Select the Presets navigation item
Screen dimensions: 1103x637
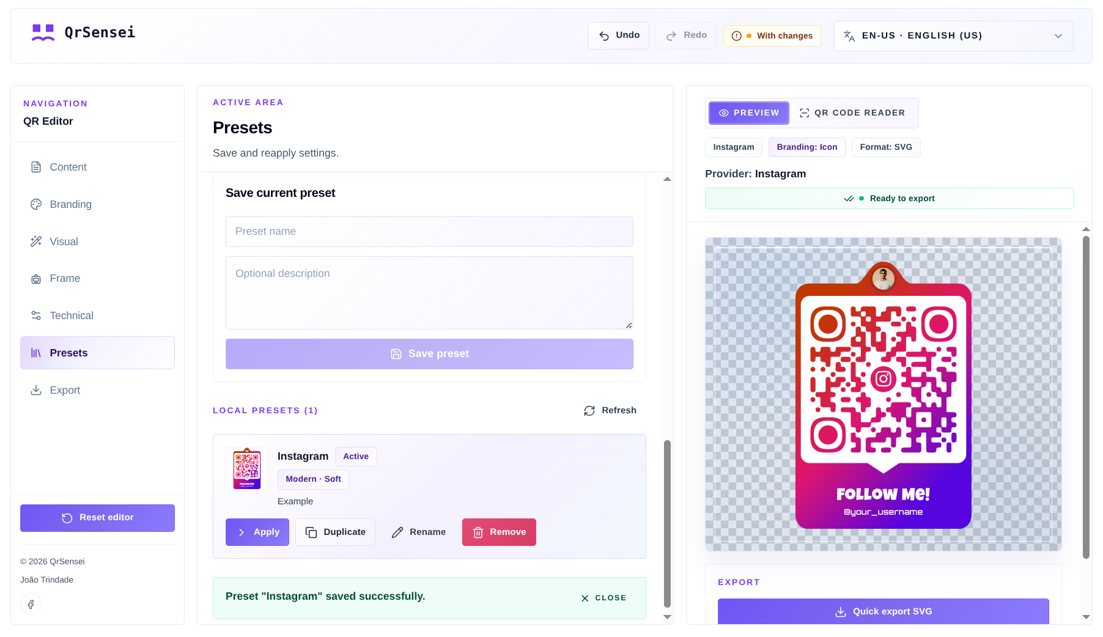[97, 353]
